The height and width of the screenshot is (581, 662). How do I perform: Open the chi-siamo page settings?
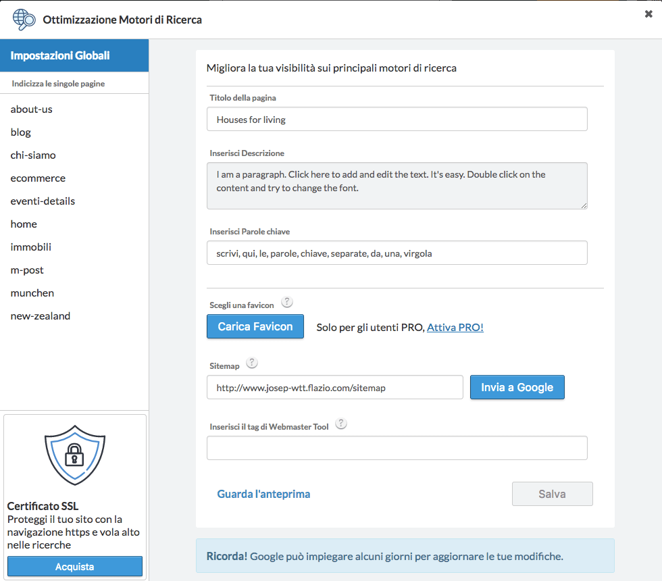tap(33, 155)
